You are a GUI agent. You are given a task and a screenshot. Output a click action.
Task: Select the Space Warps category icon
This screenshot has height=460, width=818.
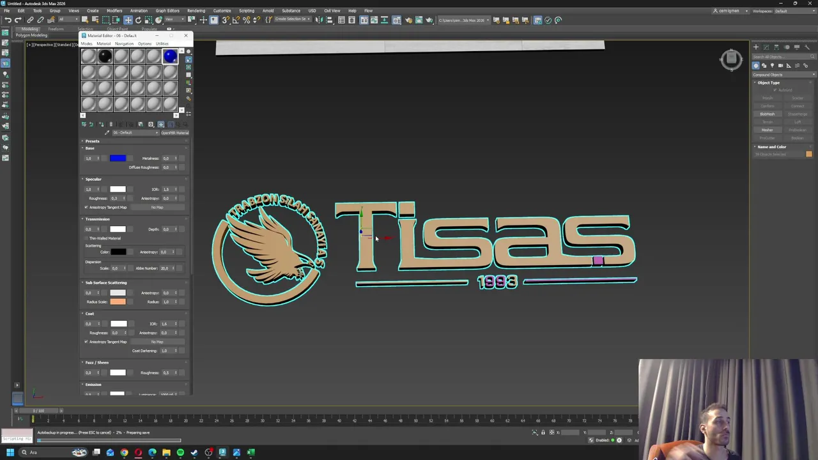pyautogui.click(x=797, y=65)
